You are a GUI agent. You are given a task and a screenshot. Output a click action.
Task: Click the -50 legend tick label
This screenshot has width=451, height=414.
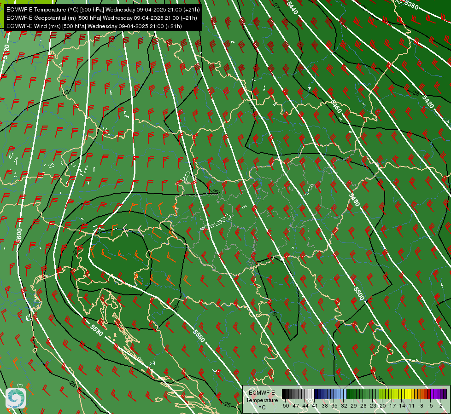(x=285, y=406)
